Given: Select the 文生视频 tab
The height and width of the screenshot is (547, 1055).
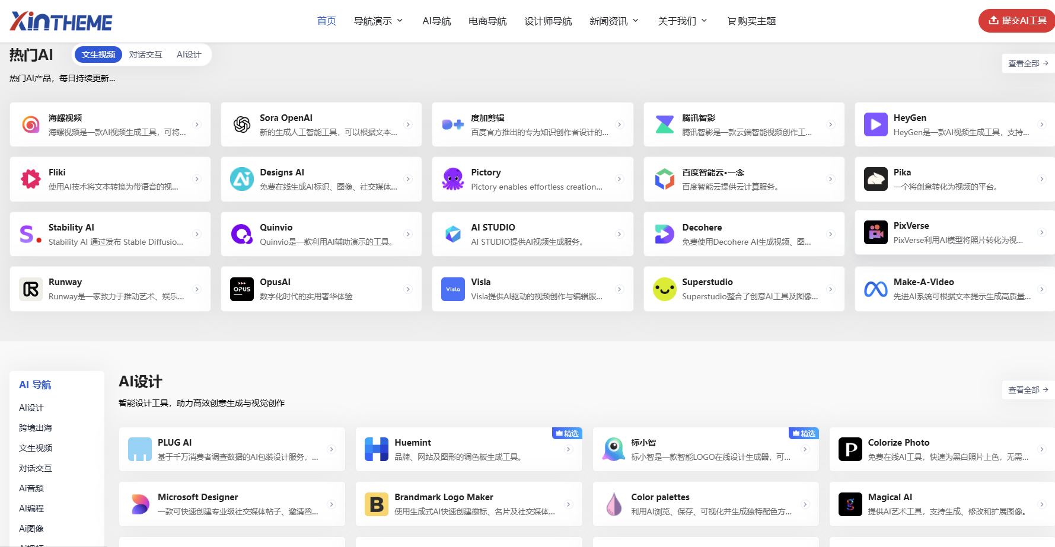Looking at the screenshot, I should pos(98,55).
